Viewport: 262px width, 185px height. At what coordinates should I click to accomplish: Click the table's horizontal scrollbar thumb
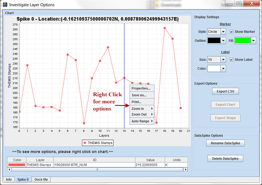pyautogui.click(x=97, y=170)
